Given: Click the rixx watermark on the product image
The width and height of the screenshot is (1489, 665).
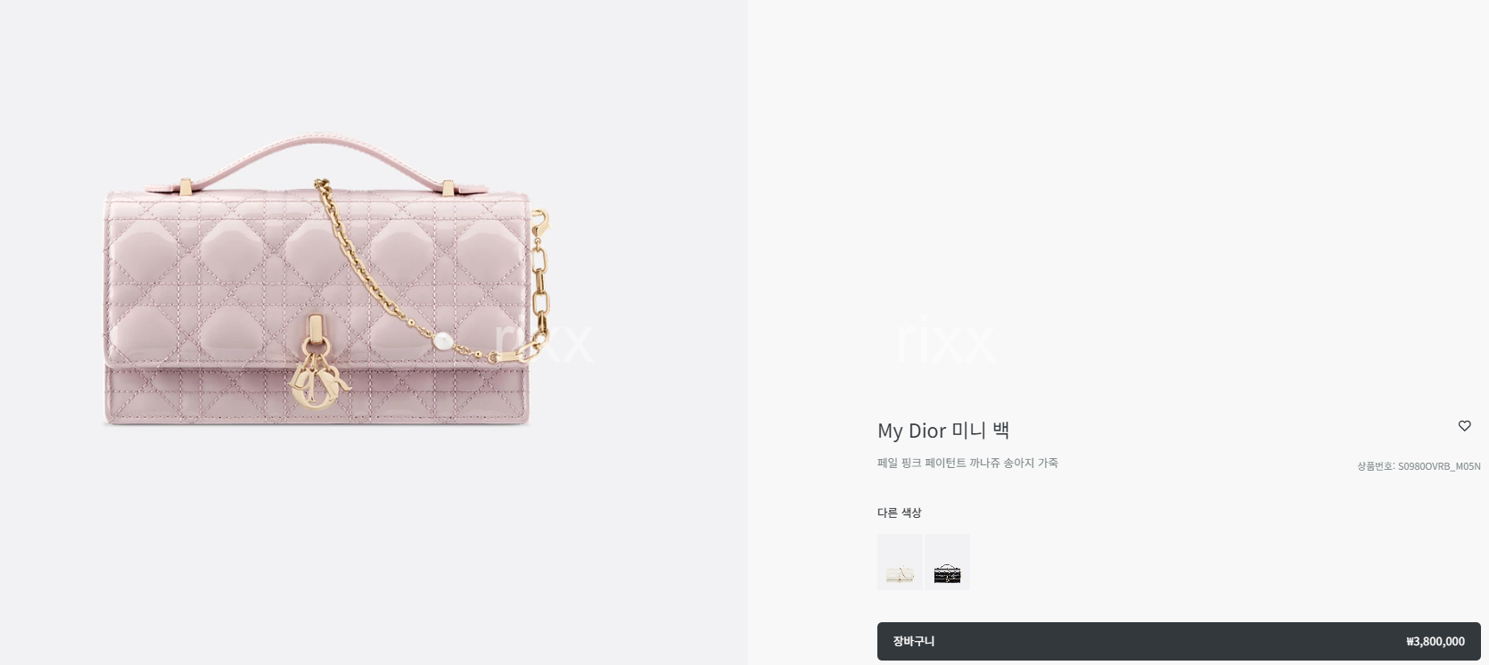Looking at the screenshot, I should [544, 341].
